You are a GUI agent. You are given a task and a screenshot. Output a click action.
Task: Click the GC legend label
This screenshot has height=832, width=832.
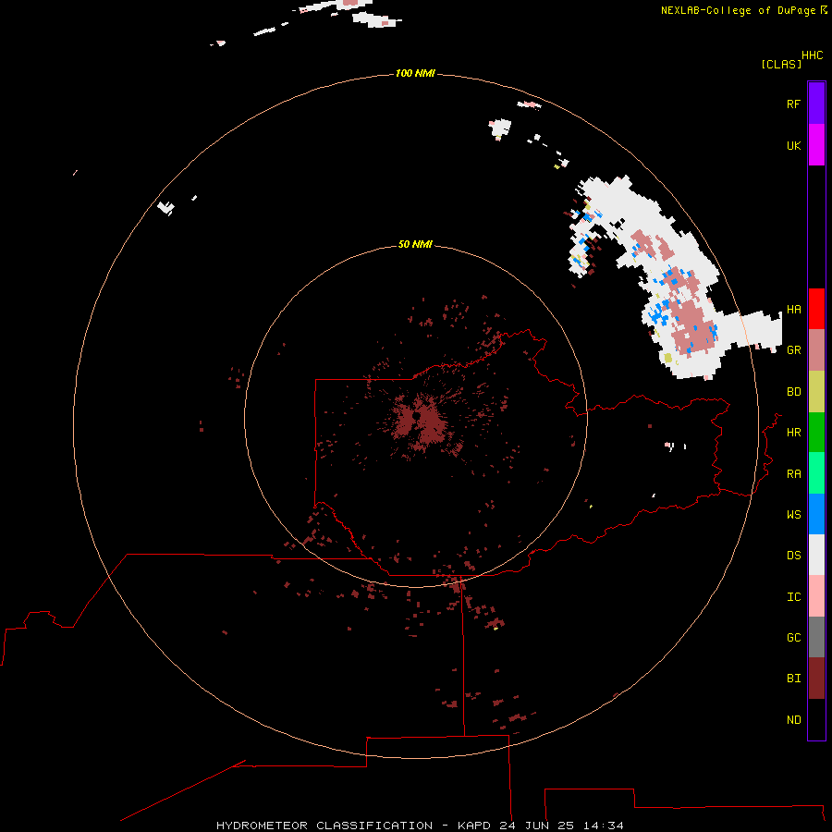(793, 638)
